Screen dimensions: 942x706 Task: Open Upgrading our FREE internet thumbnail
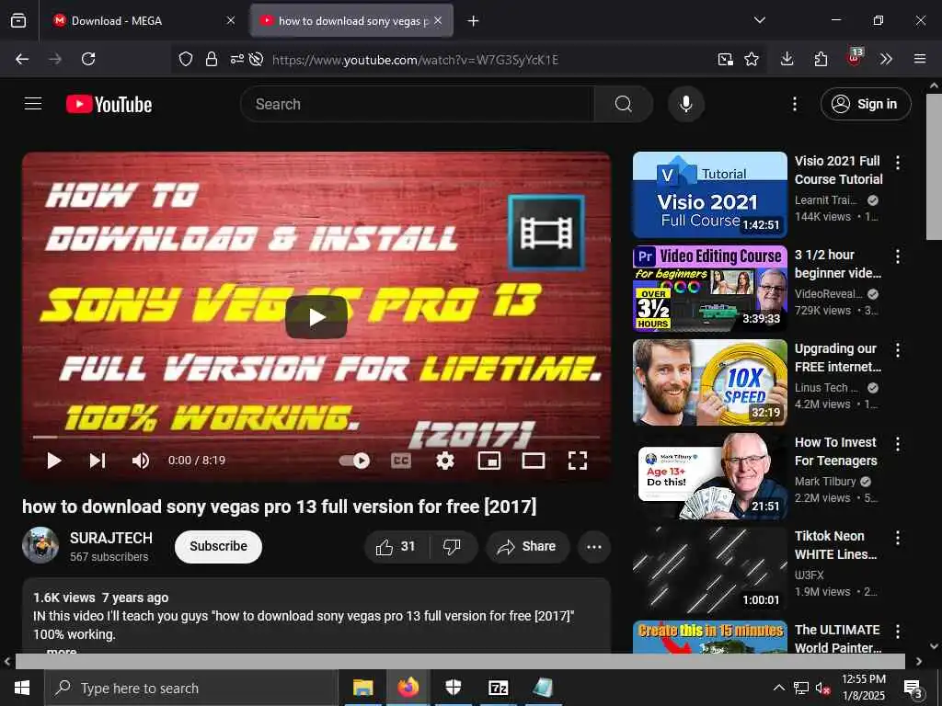point(710,382)
